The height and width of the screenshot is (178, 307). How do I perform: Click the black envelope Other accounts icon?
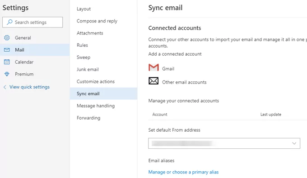coord(153,81)
